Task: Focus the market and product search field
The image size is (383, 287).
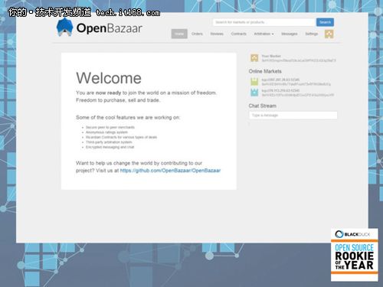Action: 264,22
